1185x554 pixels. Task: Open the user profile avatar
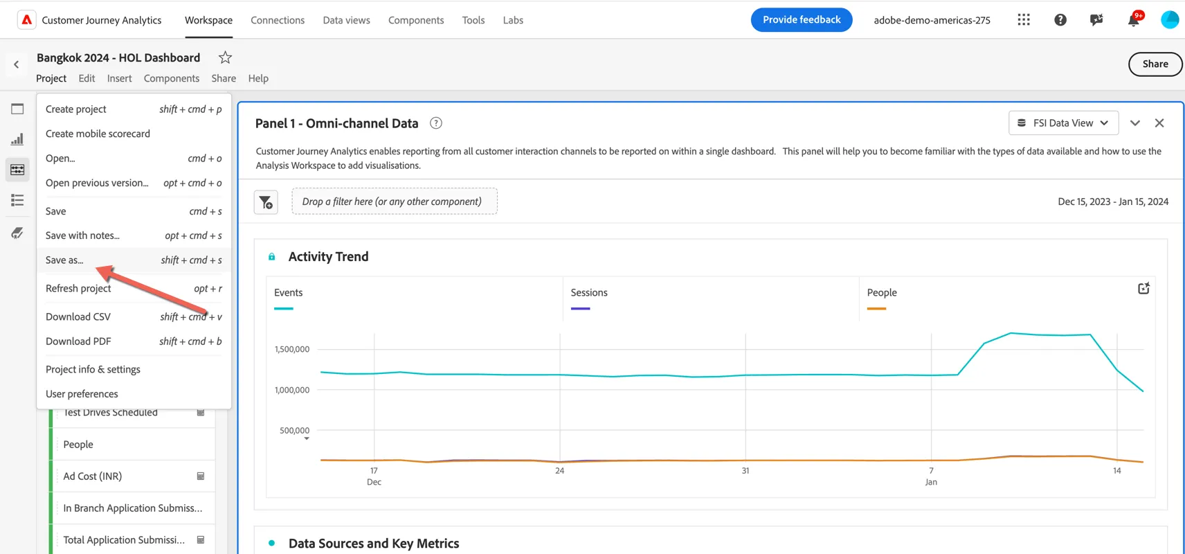(x=1170, y=20)
